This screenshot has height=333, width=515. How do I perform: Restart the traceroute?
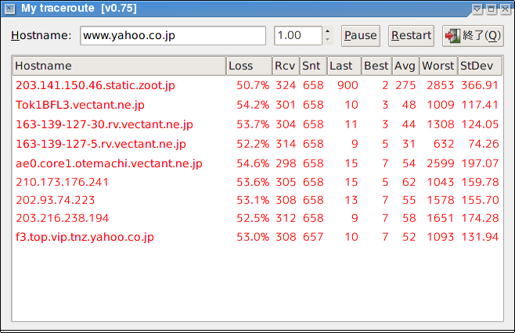pyautogui.click(x=411, y=36)
